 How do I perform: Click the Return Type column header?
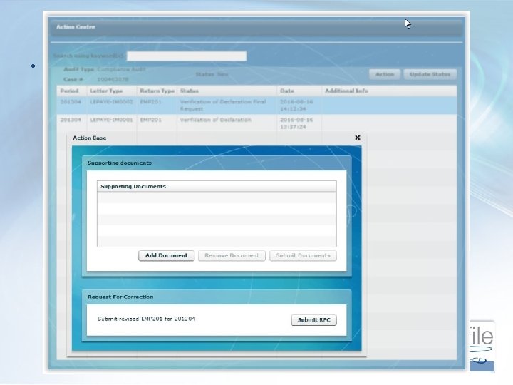click(x=157, y=91)
